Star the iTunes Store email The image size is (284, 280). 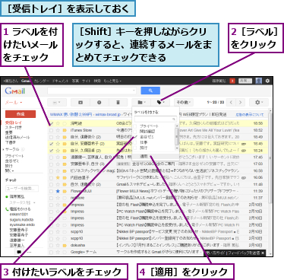[58, 130]
